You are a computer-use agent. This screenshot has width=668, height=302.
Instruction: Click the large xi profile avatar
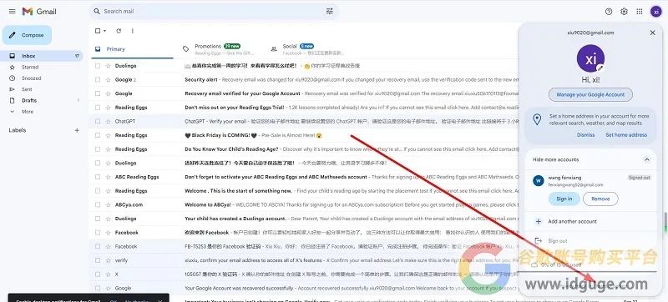point(590,58)
